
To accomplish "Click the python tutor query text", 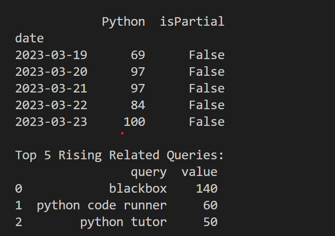I will [x=123, y=222].
